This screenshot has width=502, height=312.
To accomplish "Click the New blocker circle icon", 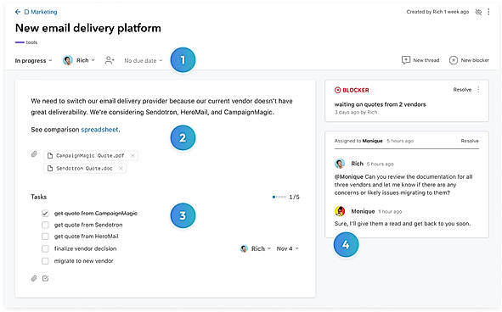I will pos(454,60).
